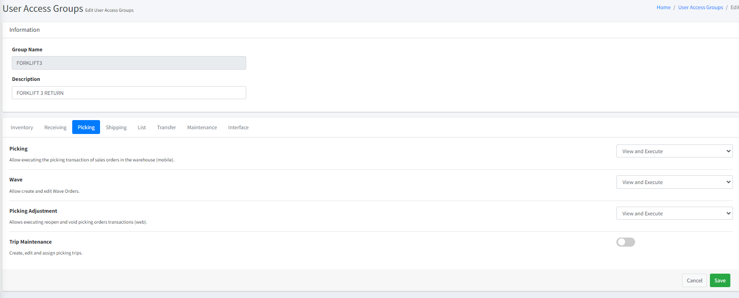Switch to the Receiving tab
Screen dimensions: 739x298
pos(55,127)
